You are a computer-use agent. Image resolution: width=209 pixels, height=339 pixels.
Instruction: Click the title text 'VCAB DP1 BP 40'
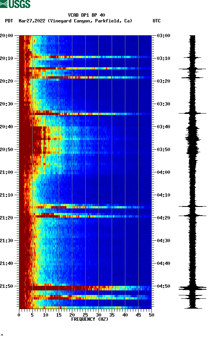pyautogui.click(x=86, y=15)
